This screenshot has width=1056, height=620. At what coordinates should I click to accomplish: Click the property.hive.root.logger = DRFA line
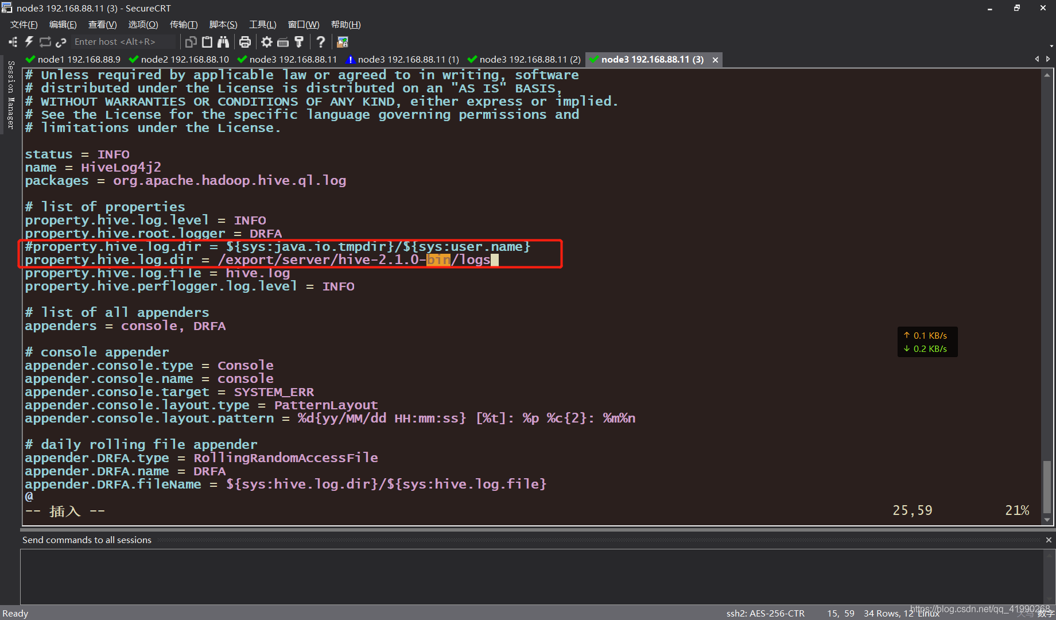pyautogui.click(x=153, y=234)
